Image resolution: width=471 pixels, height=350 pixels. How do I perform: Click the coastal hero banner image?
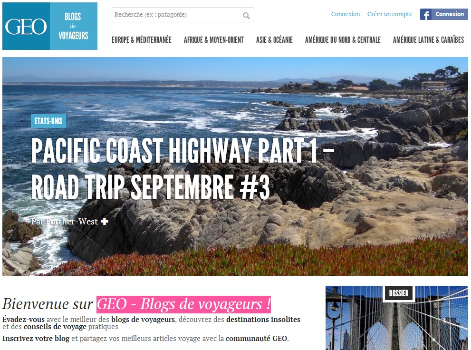[235, 166]
